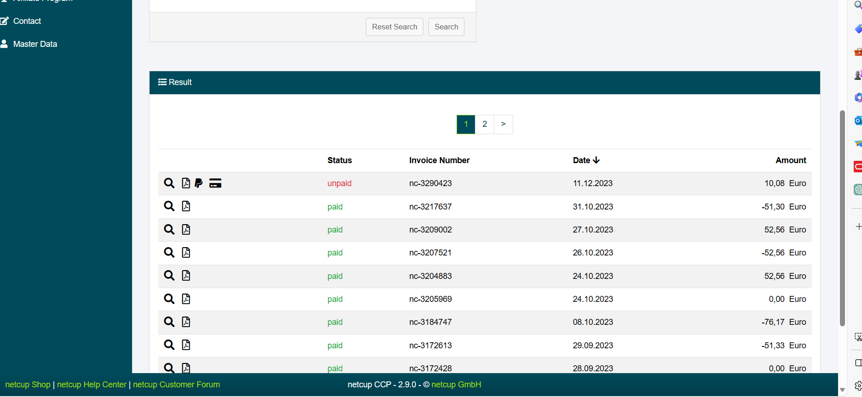
Task: Go to results page 2
Action: point(485,124)
